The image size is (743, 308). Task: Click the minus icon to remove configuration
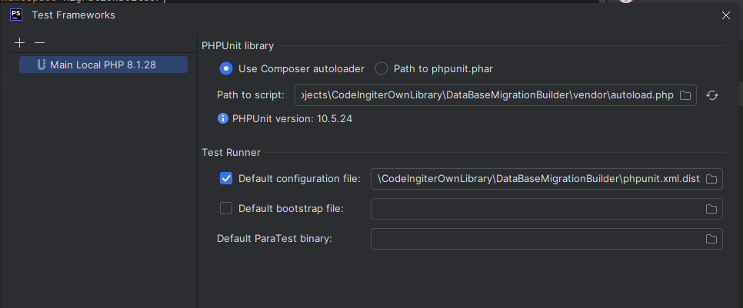click(40, 43)
